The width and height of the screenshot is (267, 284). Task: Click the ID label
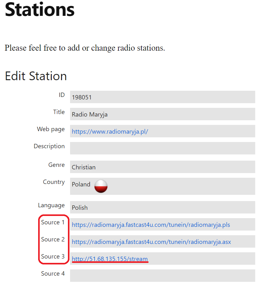[x=62, y=95]
